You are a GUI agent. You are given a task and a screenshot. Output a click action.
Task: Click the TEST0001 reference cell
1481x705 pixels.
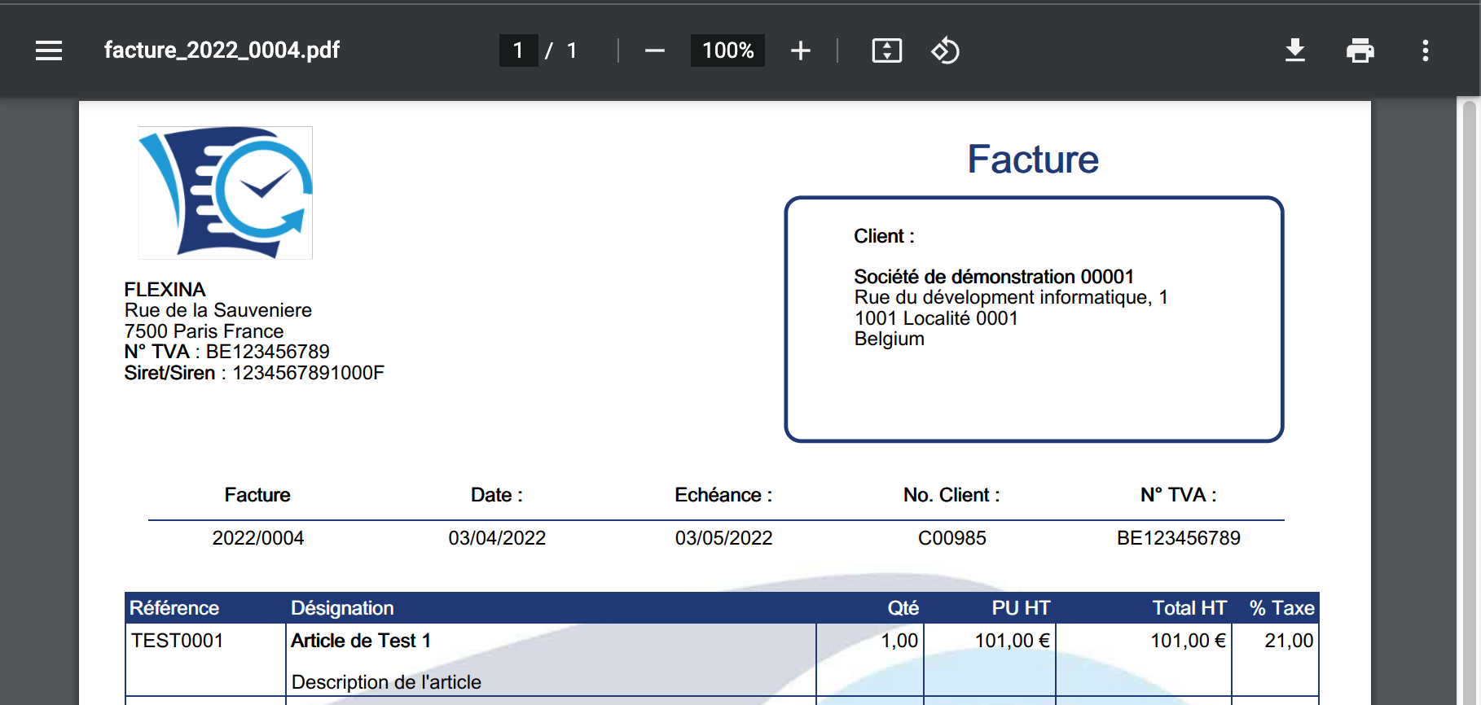[178, 641]
